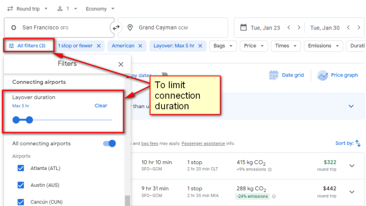Open the Round trip dropdown
This screenshot has width=366, height=206.
[x=27, y=9]
